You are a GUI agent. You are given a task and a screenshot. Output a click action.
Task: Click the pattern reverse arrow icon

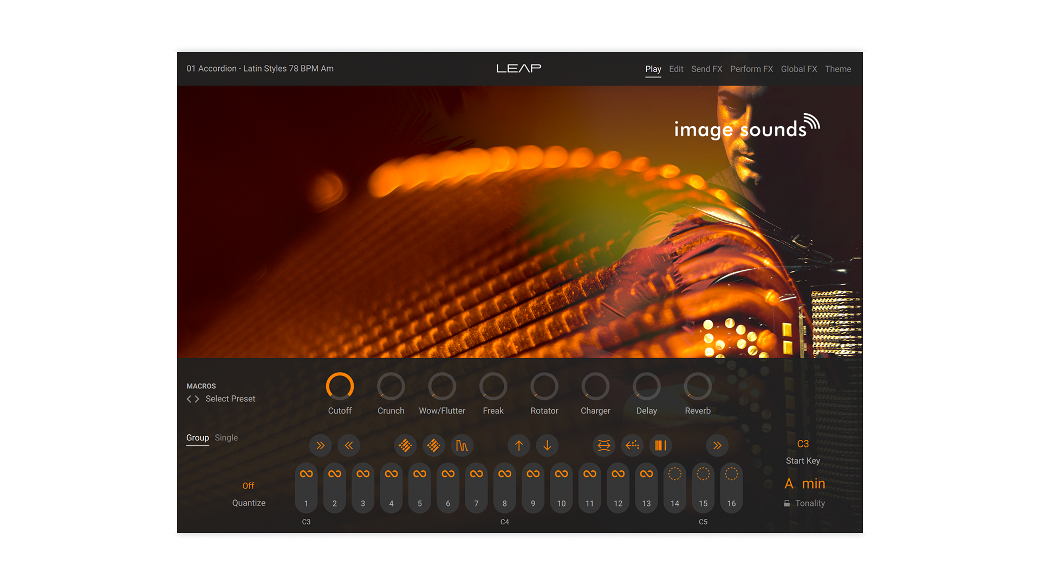tap(632, 445)
